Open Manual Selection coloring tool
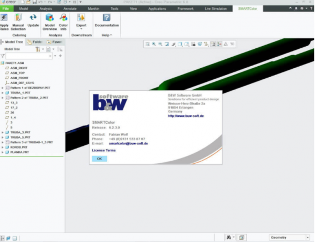315x242 pixels. (18, 18)
